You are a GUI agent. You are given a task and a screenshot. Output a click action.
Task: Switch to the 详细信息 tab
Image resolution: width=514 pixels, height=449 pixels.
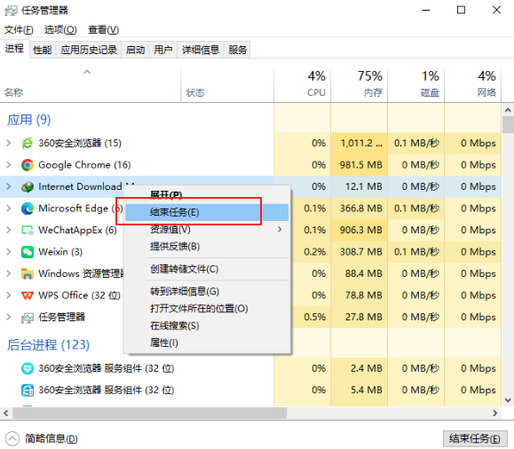201,50
